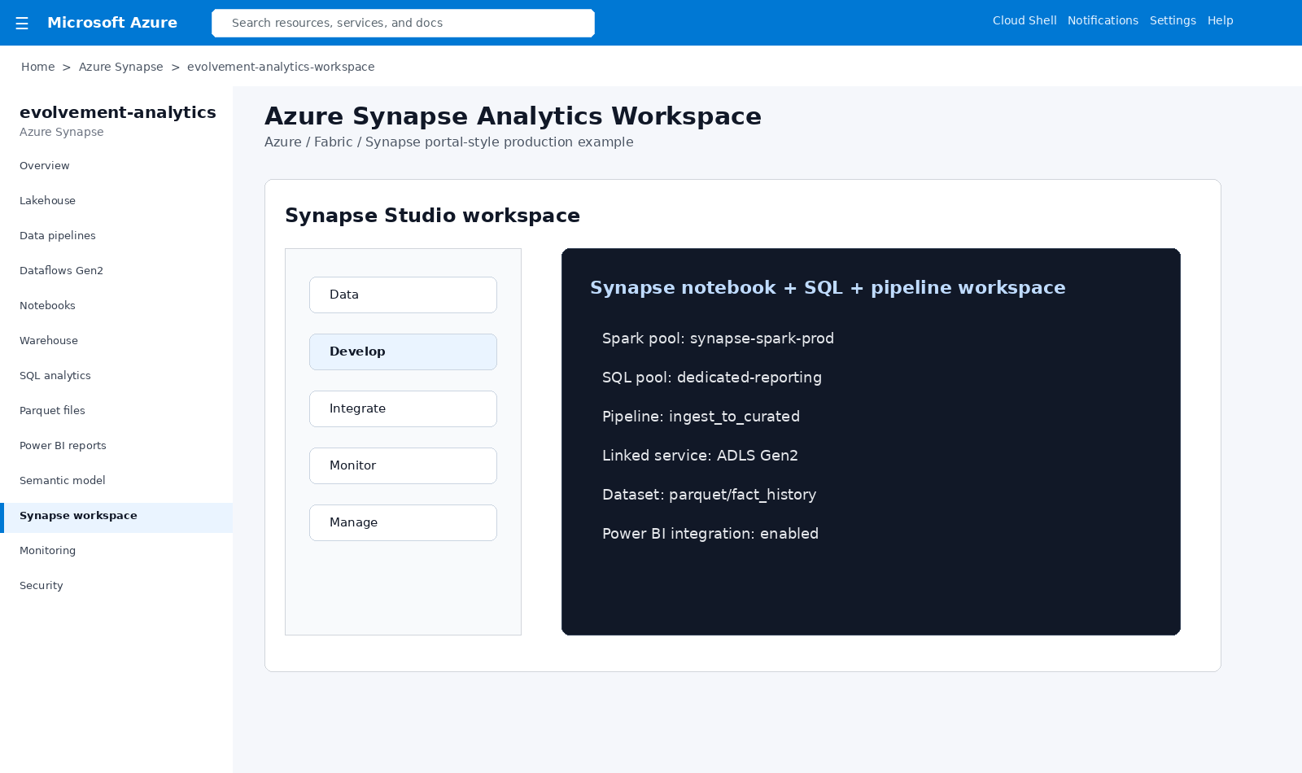The height and width of the screenshot is (773, 1302).
Task: Open Cloud Shell
Action: coord(1025,20)
